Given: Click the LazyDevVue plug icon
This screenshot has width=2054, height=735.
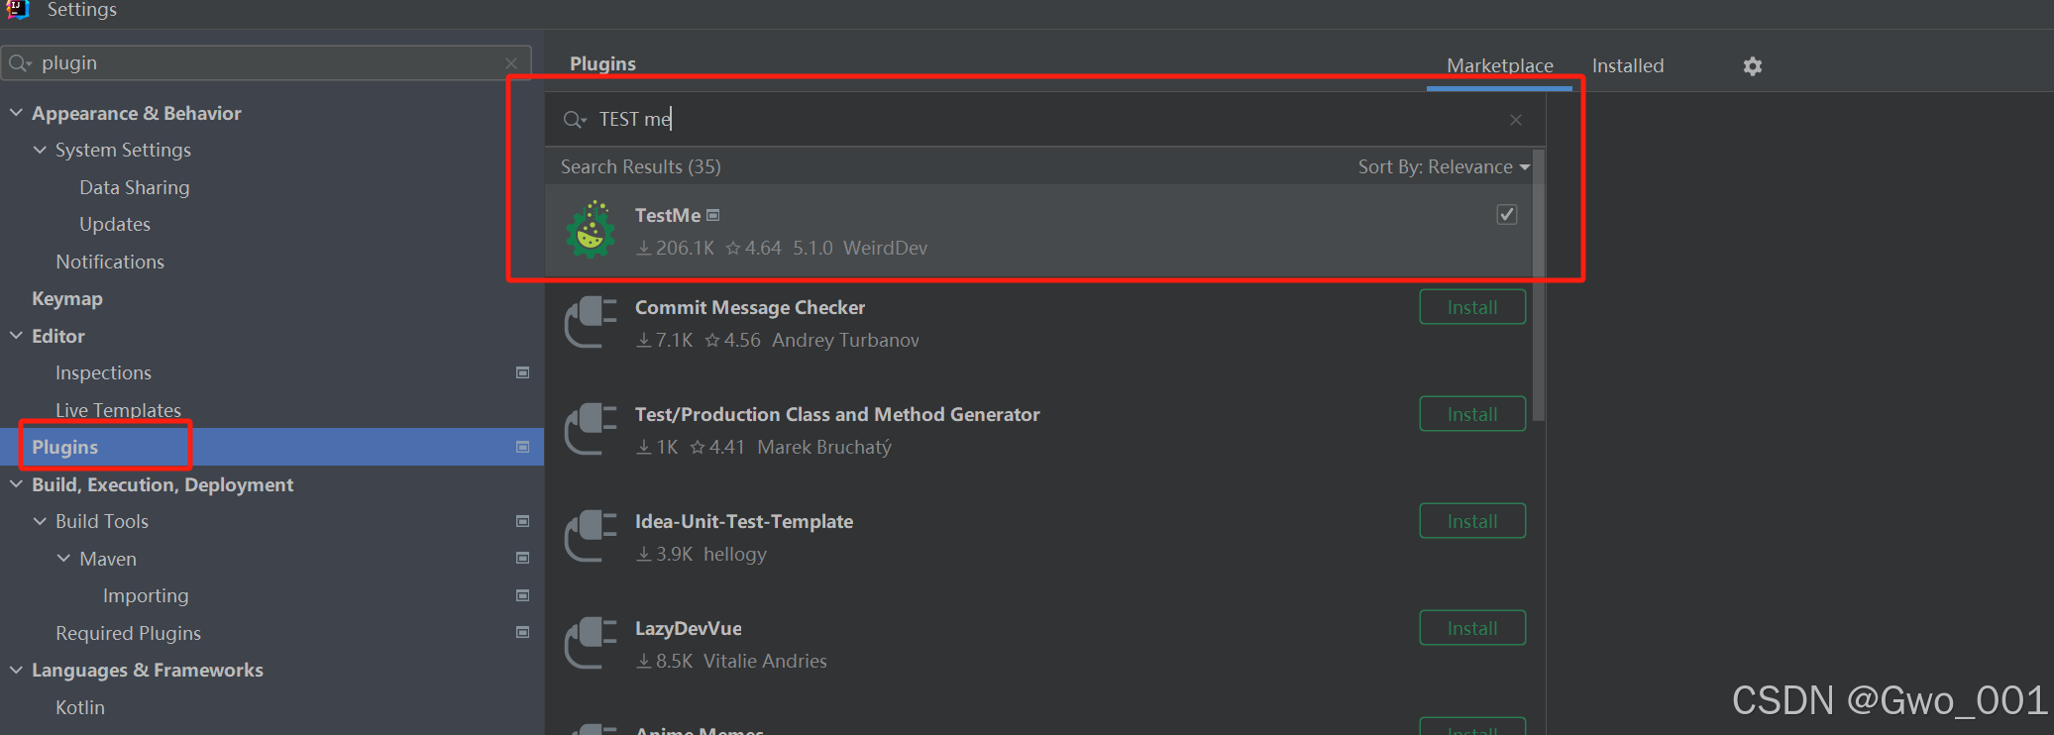Looking at the screenshot, I should point(591,644).
